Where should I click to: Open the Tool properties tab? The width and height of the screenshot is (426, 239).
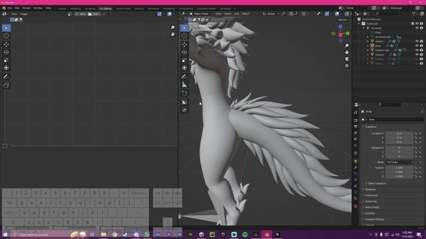coord(355,112)
